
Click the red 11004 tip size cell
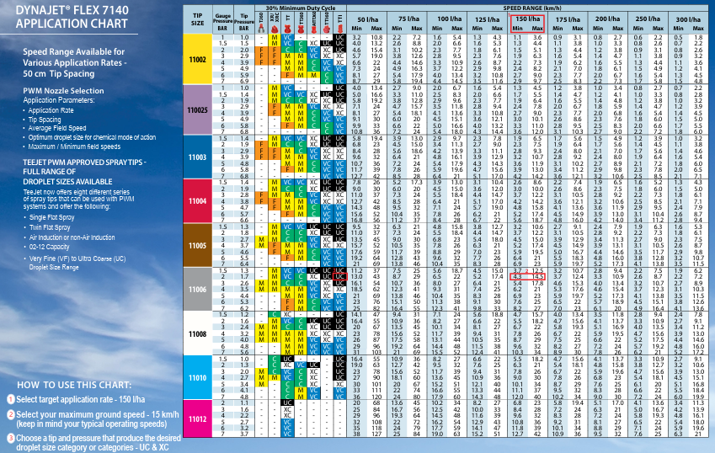197,200
